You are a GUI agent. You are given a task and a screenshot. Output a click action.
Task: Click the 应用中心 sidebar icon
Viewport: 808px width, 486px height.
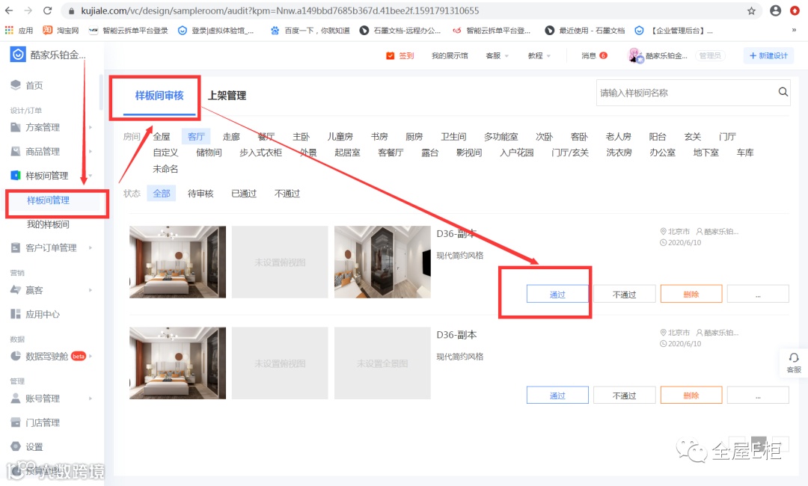click(x=16, y=314)
